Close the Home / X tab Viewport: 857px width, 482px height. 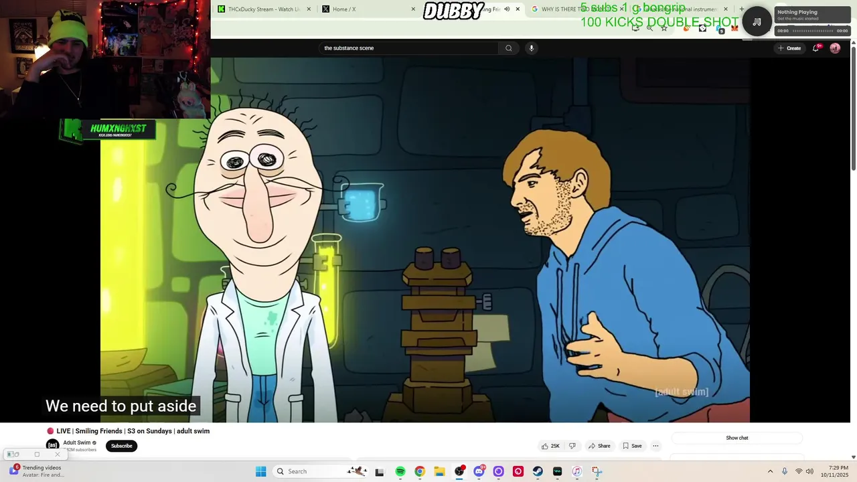[x=413, y=9]
